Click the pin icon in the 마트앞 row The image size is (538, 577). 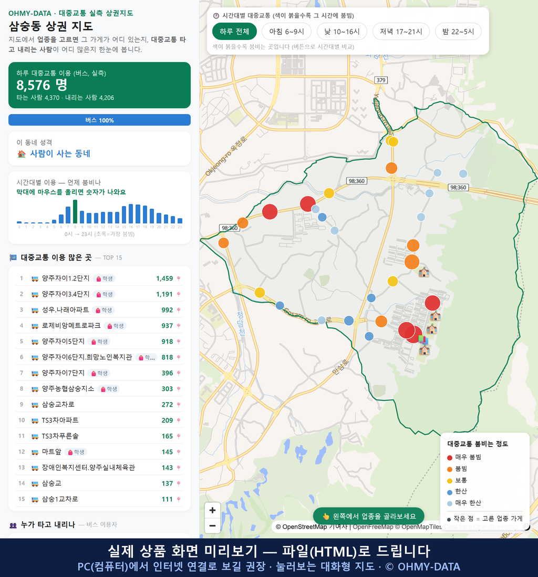point(179,452)
